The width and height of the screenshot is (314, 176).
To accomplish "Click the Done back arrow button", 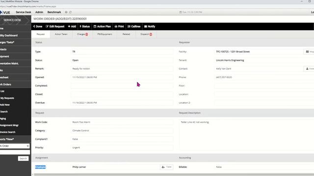I will 38,26.
